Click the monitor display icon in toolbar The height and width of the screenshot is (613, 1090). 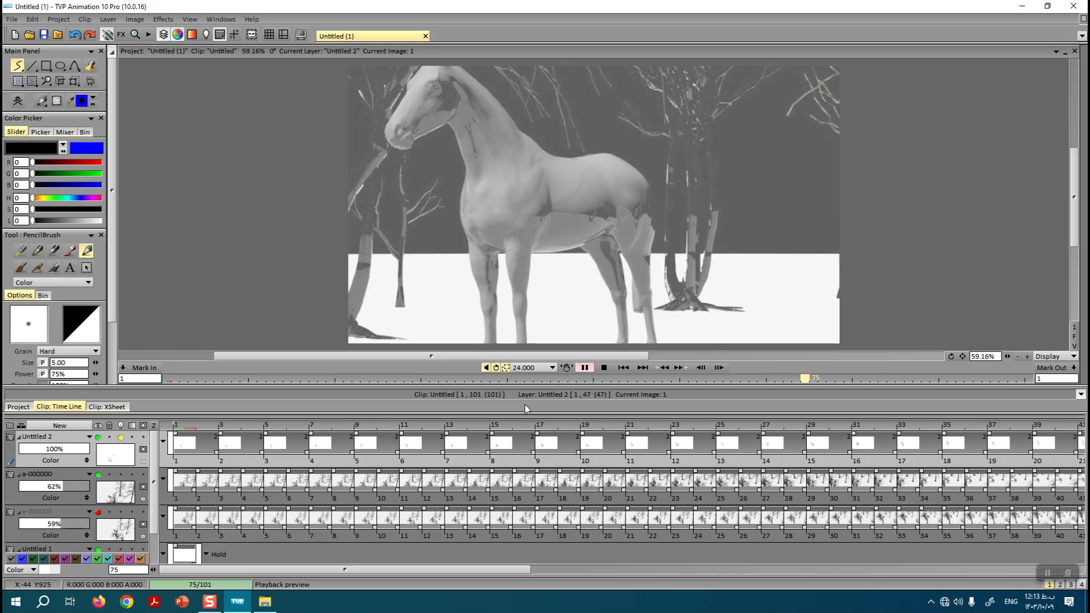click(x=301, y=35)
